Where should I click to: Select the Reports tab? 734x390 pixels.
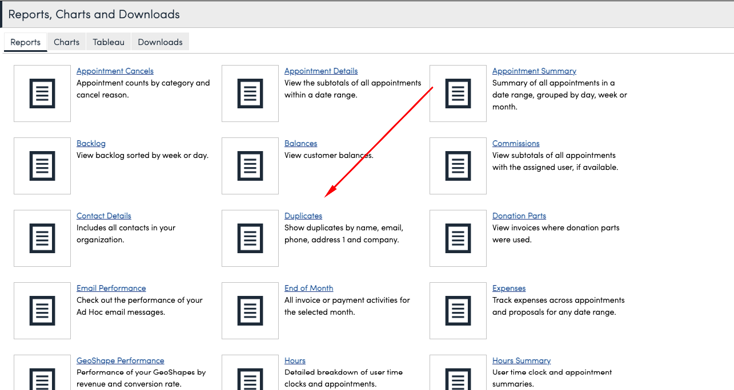pyautogui.click(x=26, y=42)
